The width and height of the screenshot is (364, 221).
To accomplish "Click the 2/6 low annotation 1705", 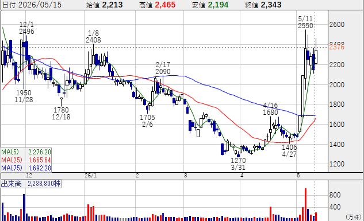I will coord(147,118).
